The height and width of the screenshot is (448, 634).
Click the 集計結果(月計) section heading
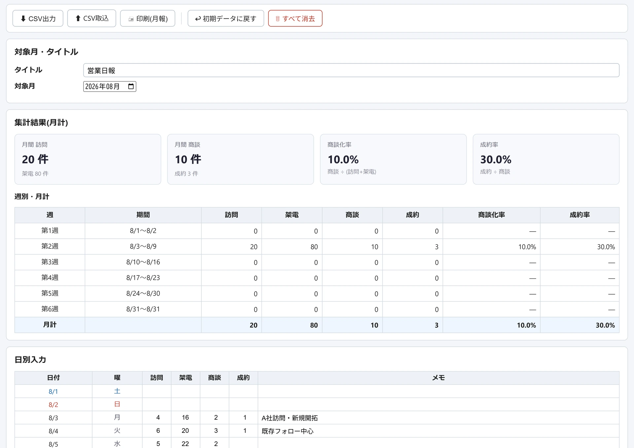point(41,122)
